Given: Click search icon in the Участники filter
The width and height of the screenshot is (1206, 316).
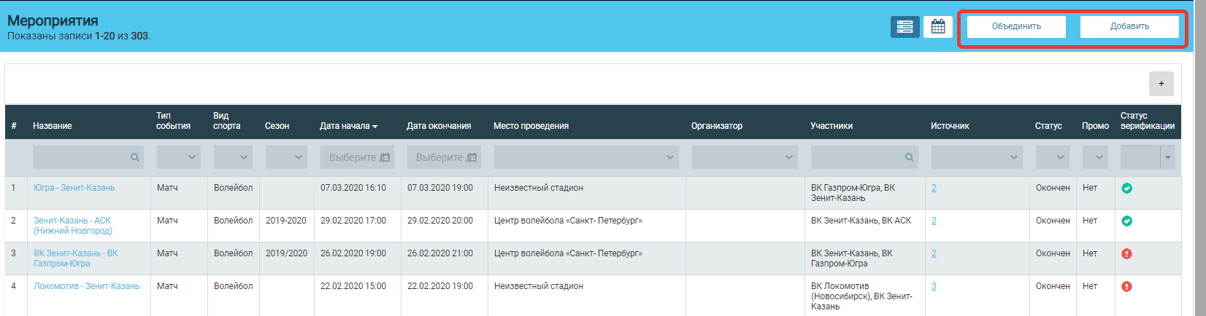Looking at the screenshot, I should [x=909, y=157].
